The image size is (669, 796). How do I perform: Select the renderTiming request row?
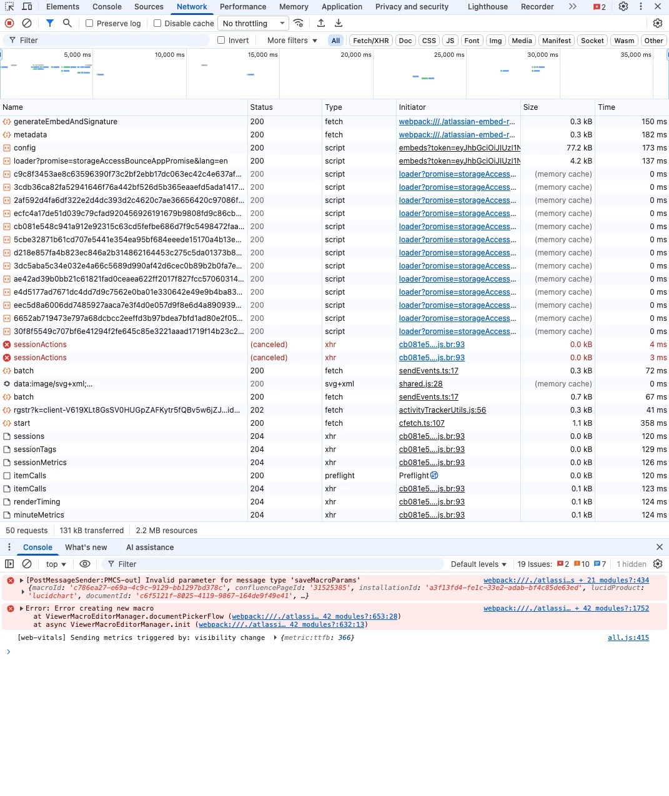(334, 502)
